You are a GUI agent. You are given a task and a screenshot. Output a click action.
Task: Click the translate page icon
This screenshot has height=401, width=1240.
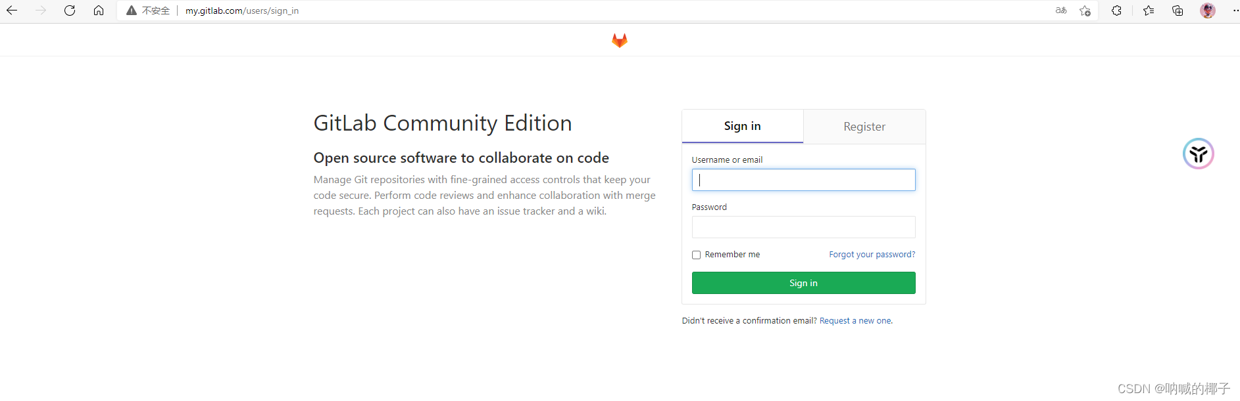[1061, 11]
